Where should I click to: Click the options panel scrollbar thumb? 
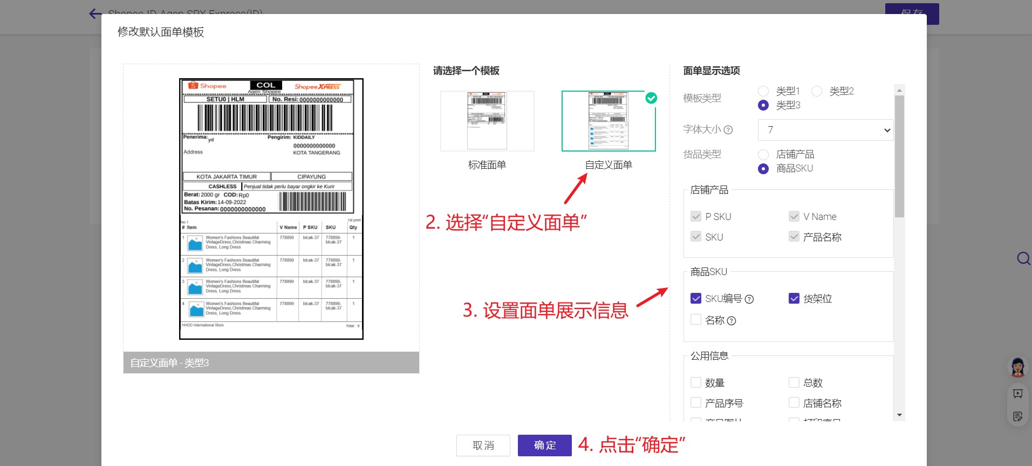tap(899, 156)
